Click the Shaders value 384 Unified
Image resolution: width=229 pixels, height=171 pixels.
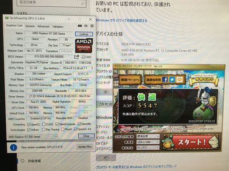click(38, 73)
